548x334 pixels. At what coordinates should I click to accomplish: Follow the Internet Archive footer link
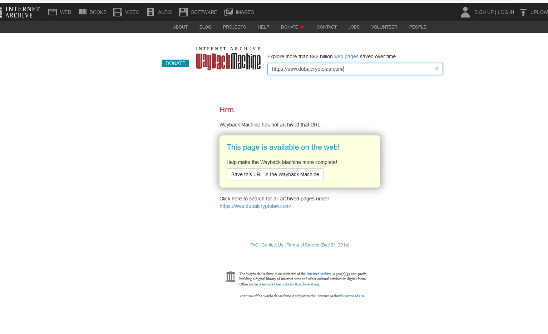pyautogui.click(x=319, y=274)
